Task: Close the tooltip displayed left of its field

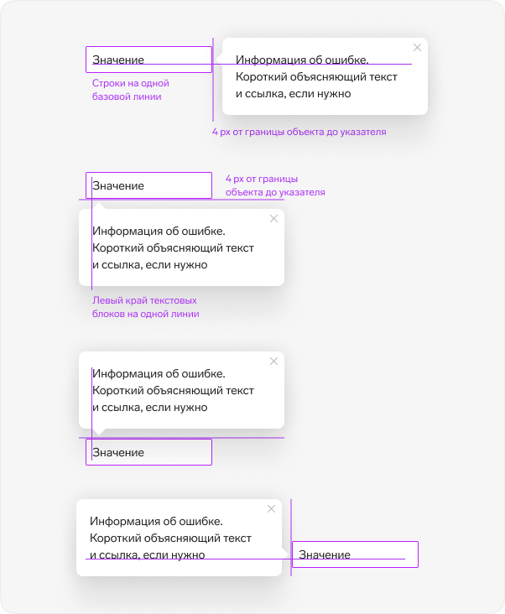Action: [271, 508]
